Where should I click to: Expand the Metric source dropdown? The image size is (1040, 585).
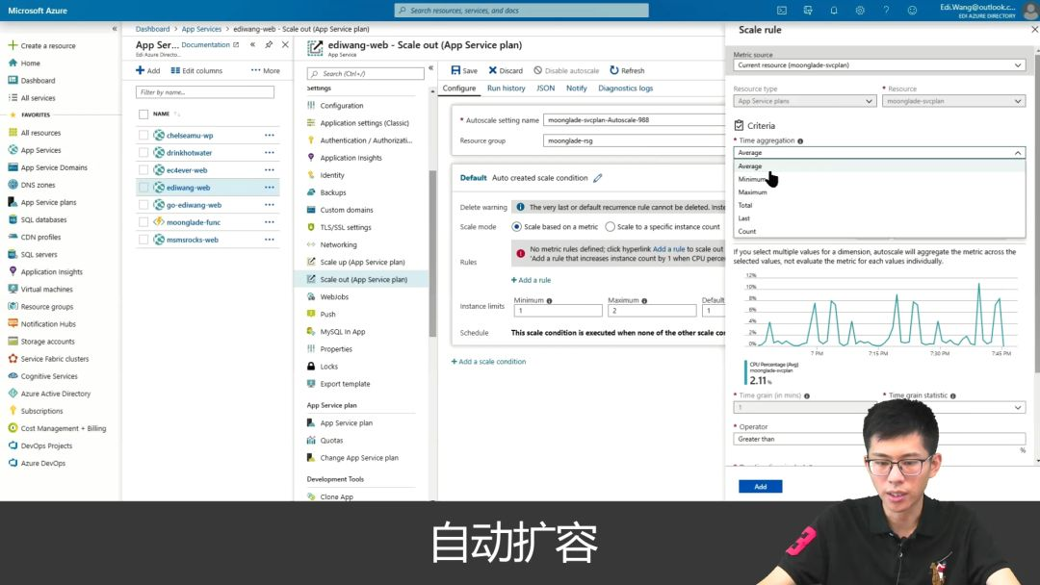pos(879,64)
